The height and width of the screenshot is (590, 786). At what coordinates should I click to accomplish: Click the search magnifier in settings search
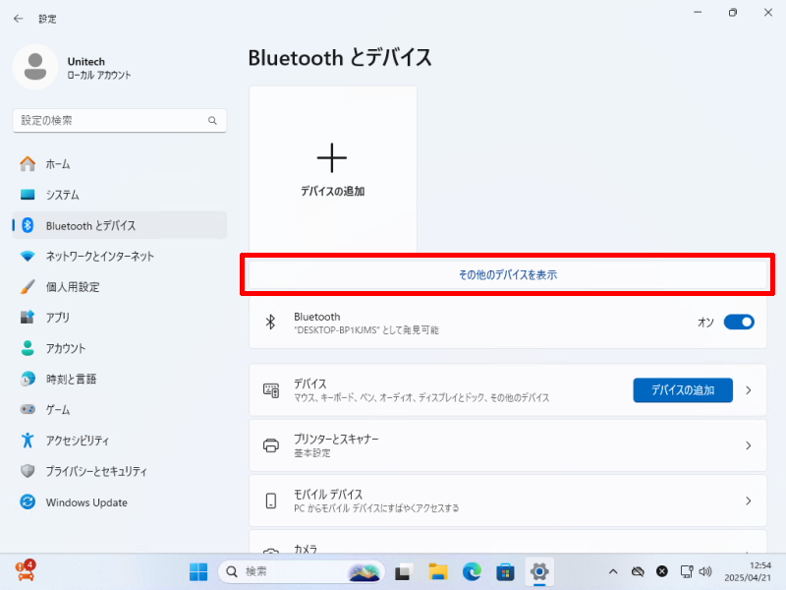pyautogui.click(x=212, y=120)
